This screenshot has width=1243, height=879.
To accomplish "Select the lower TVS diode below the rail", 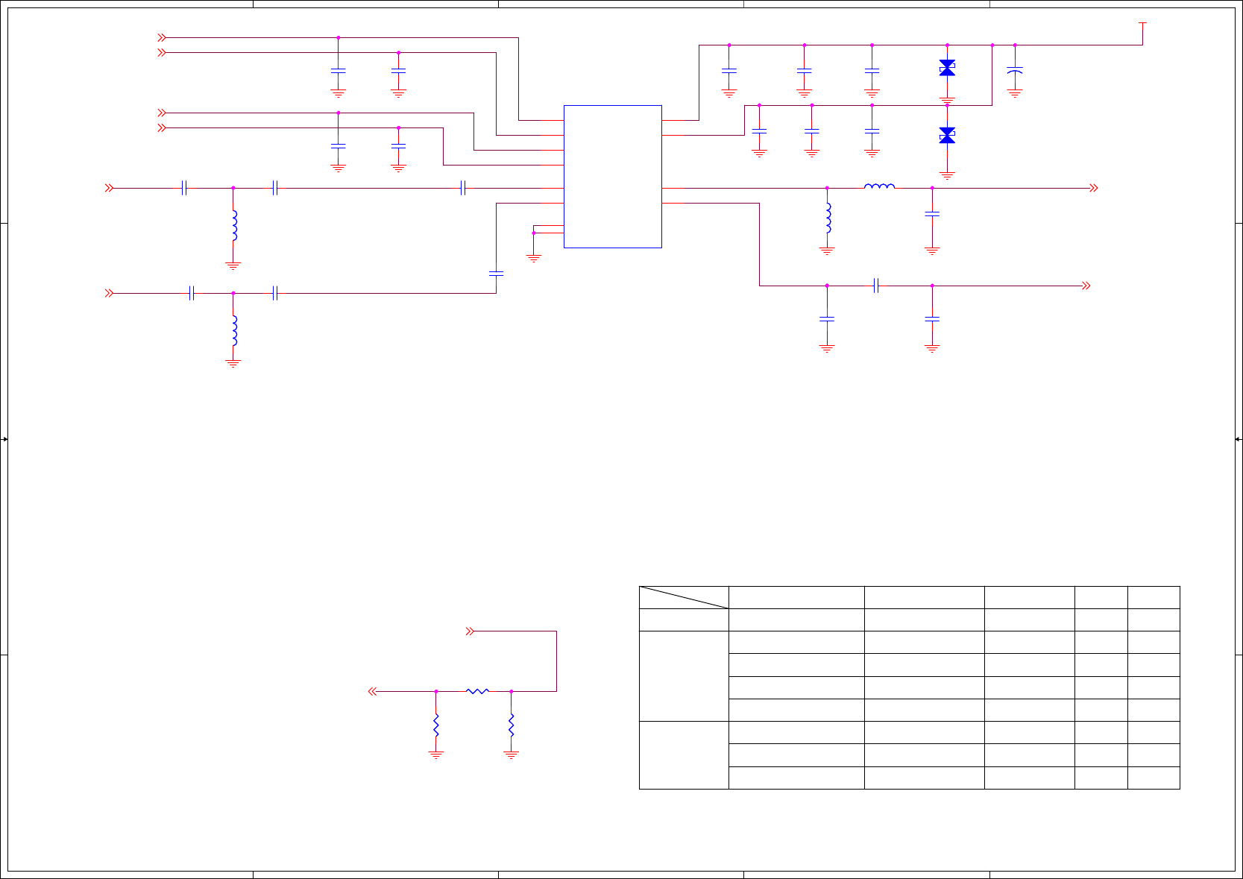I will pyautogui.click(x=947, y=135).
